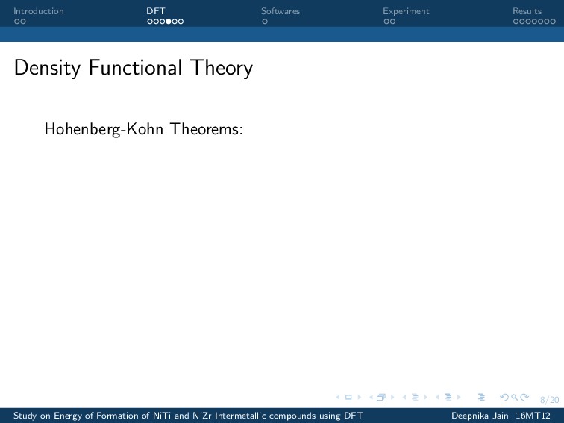This screenshot has height=423, width=564.
Task: Click the subsection lines navigation icon
Action: coord(415,397)
